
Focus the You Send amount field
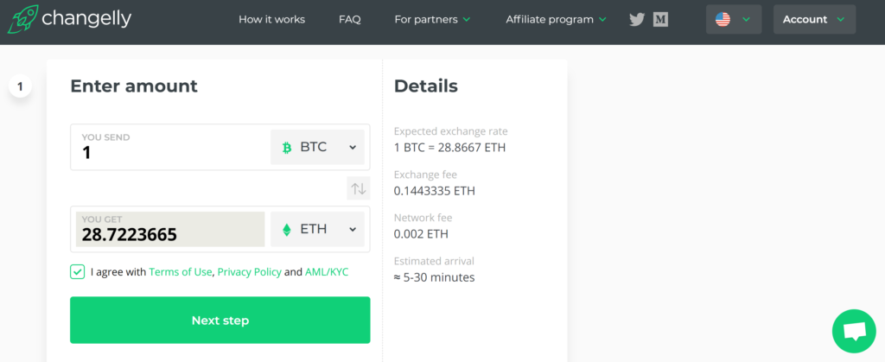pyautogui.click(x=169, y=147)
